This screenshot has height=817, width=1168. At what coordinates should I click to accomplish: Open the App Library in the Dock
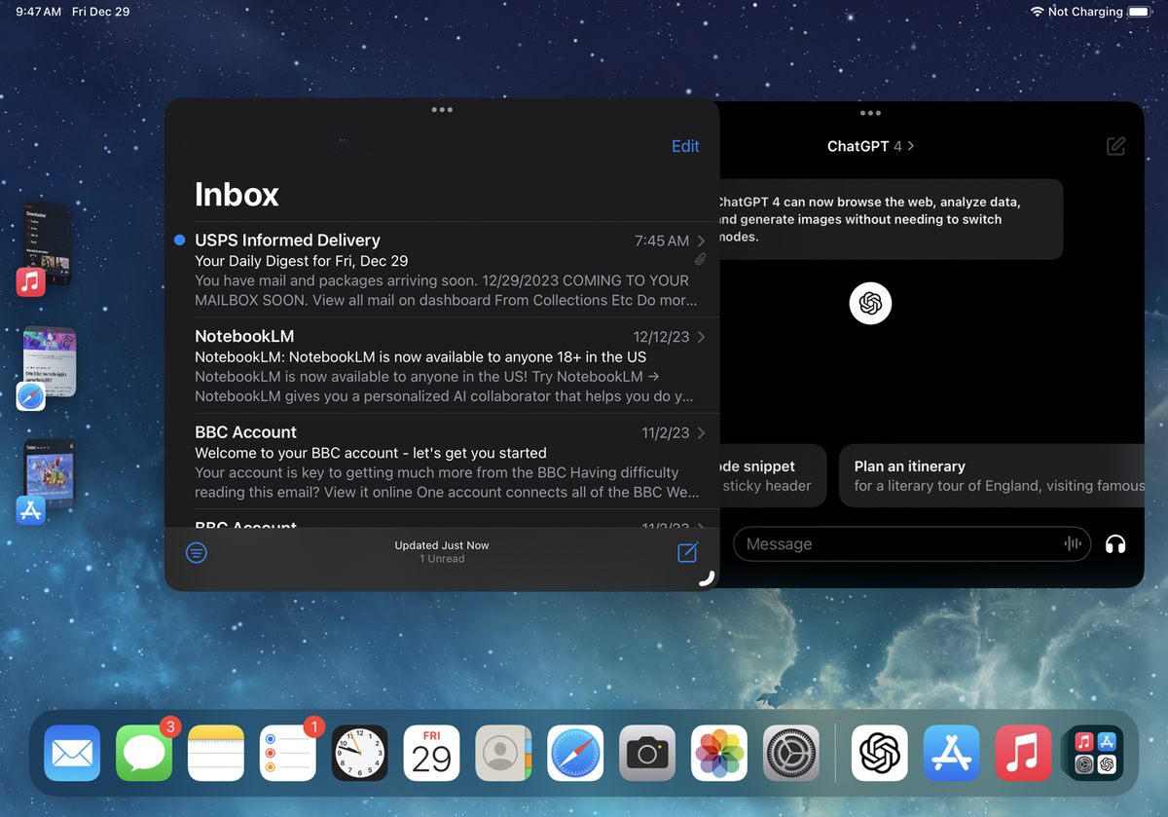(x=1096, y=753)
